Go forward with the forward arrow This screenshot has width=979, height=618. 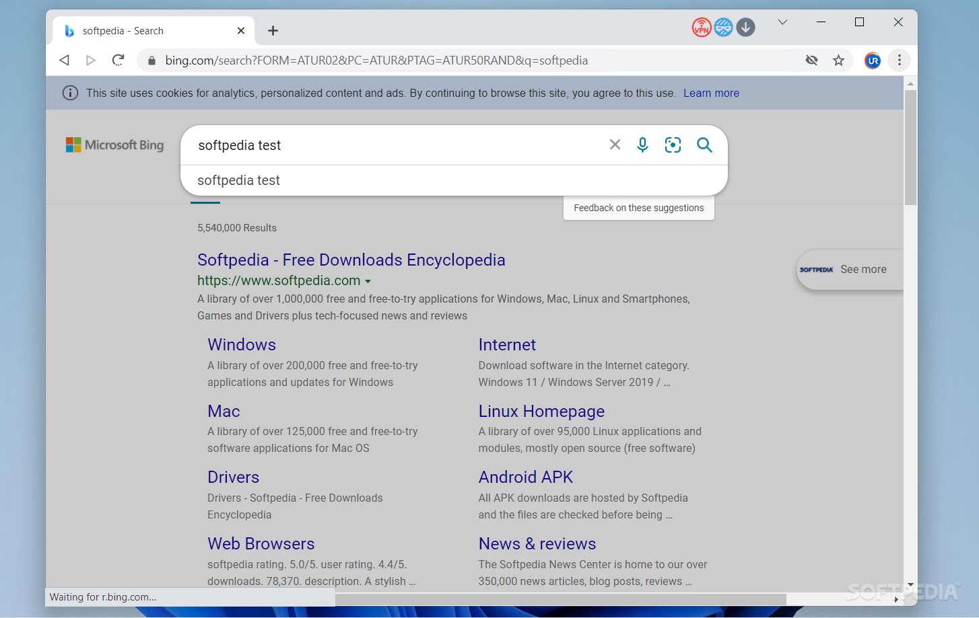(91, 60)
